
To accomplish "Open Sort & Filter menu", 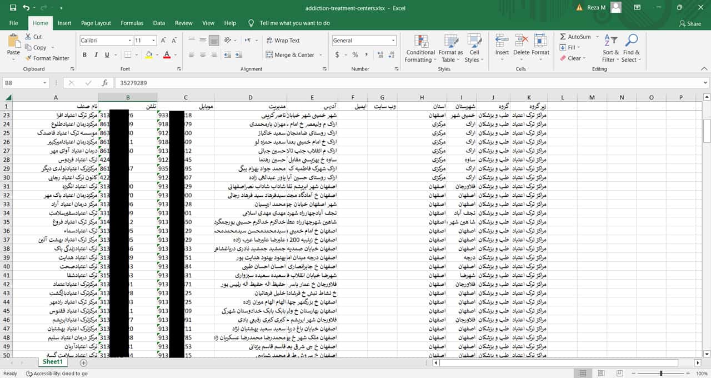I will point(610,49).
